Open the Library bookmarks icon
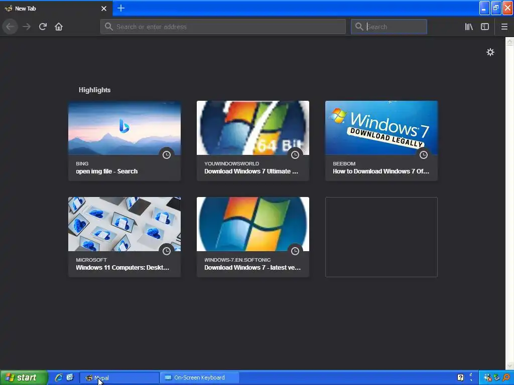514x385 pixels. click(x=469, y=27)
